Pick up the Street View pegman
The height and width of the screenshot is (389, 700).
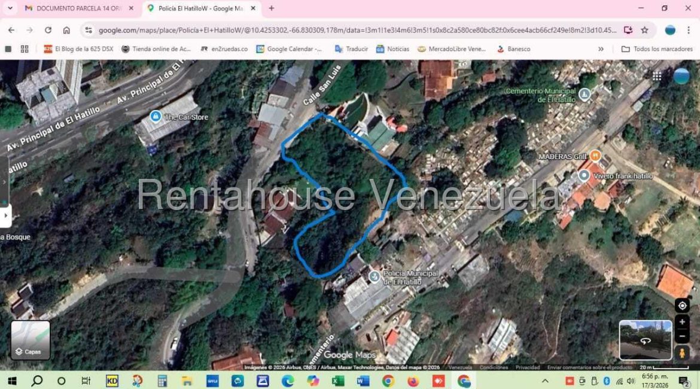click(x=682, y=352)
